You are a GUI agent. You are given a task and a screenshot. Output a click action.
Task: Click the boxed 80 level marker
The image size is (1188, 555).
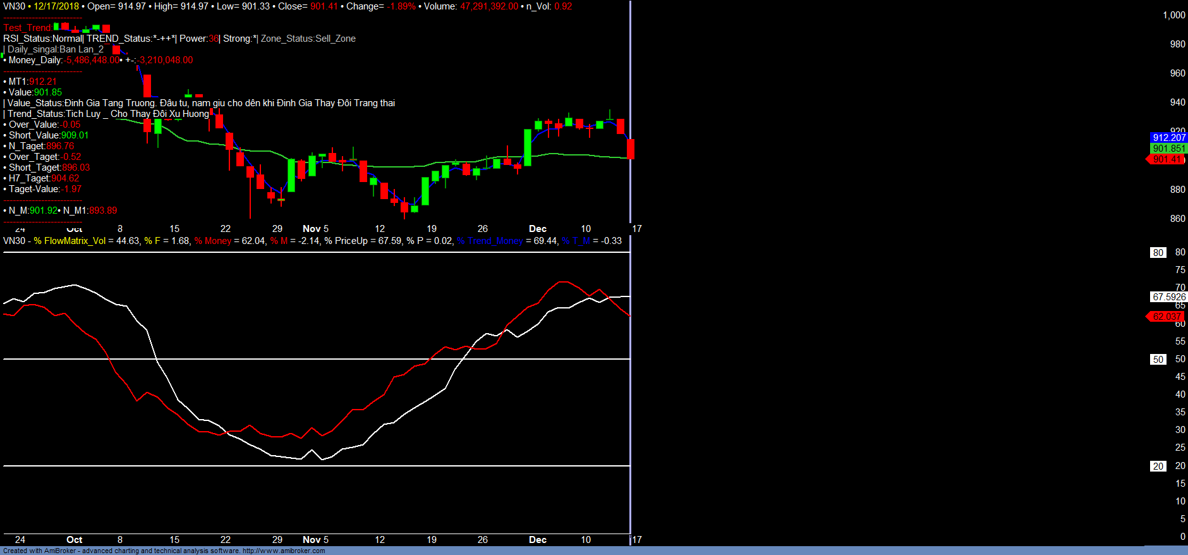tap(1158, 252)
